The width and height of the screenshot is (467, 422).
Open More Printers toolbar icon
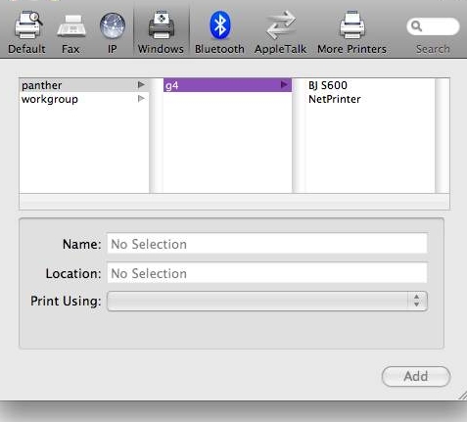(x=352, y=24)
